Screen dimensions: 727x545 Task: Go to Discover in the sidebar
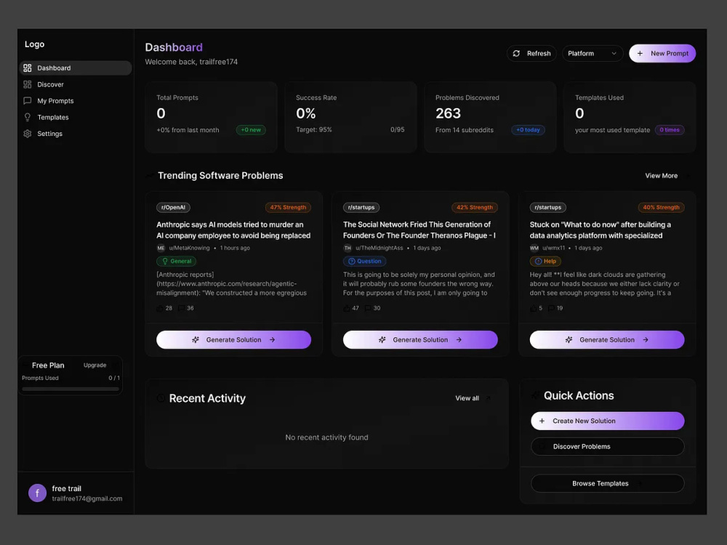[x=76, y=84]
